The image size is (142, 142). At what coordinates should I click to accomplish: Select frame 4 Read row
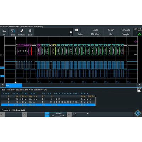48,102
